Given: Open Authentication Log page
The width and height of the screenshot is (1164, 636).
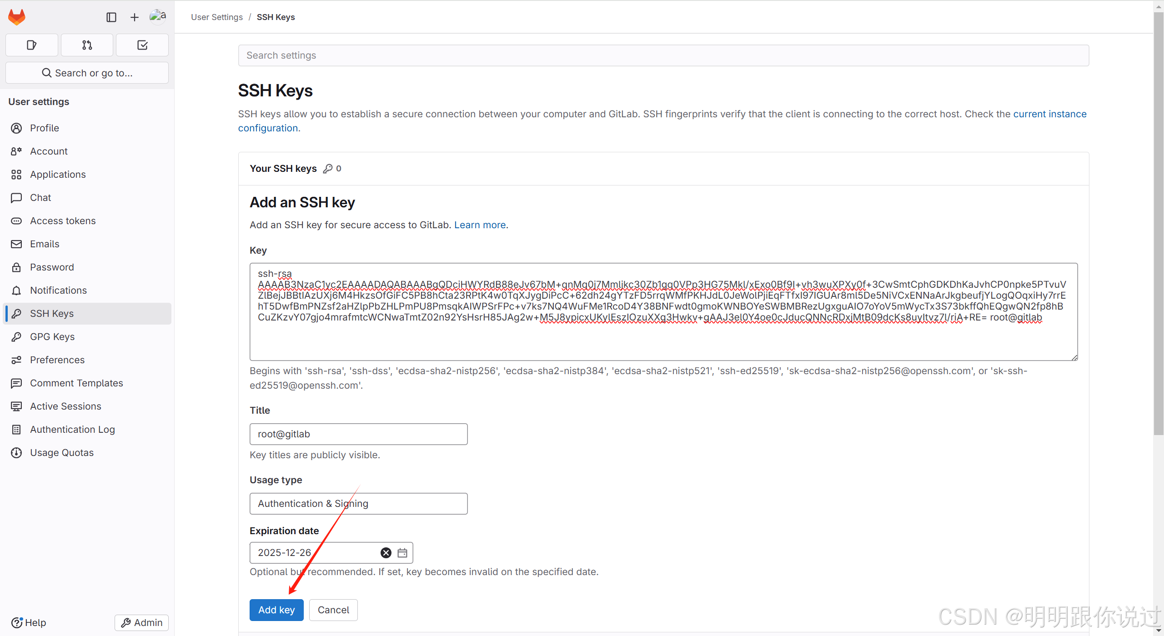Looking at the screenshot, I should pyautogui.click(x=87, y=430).
